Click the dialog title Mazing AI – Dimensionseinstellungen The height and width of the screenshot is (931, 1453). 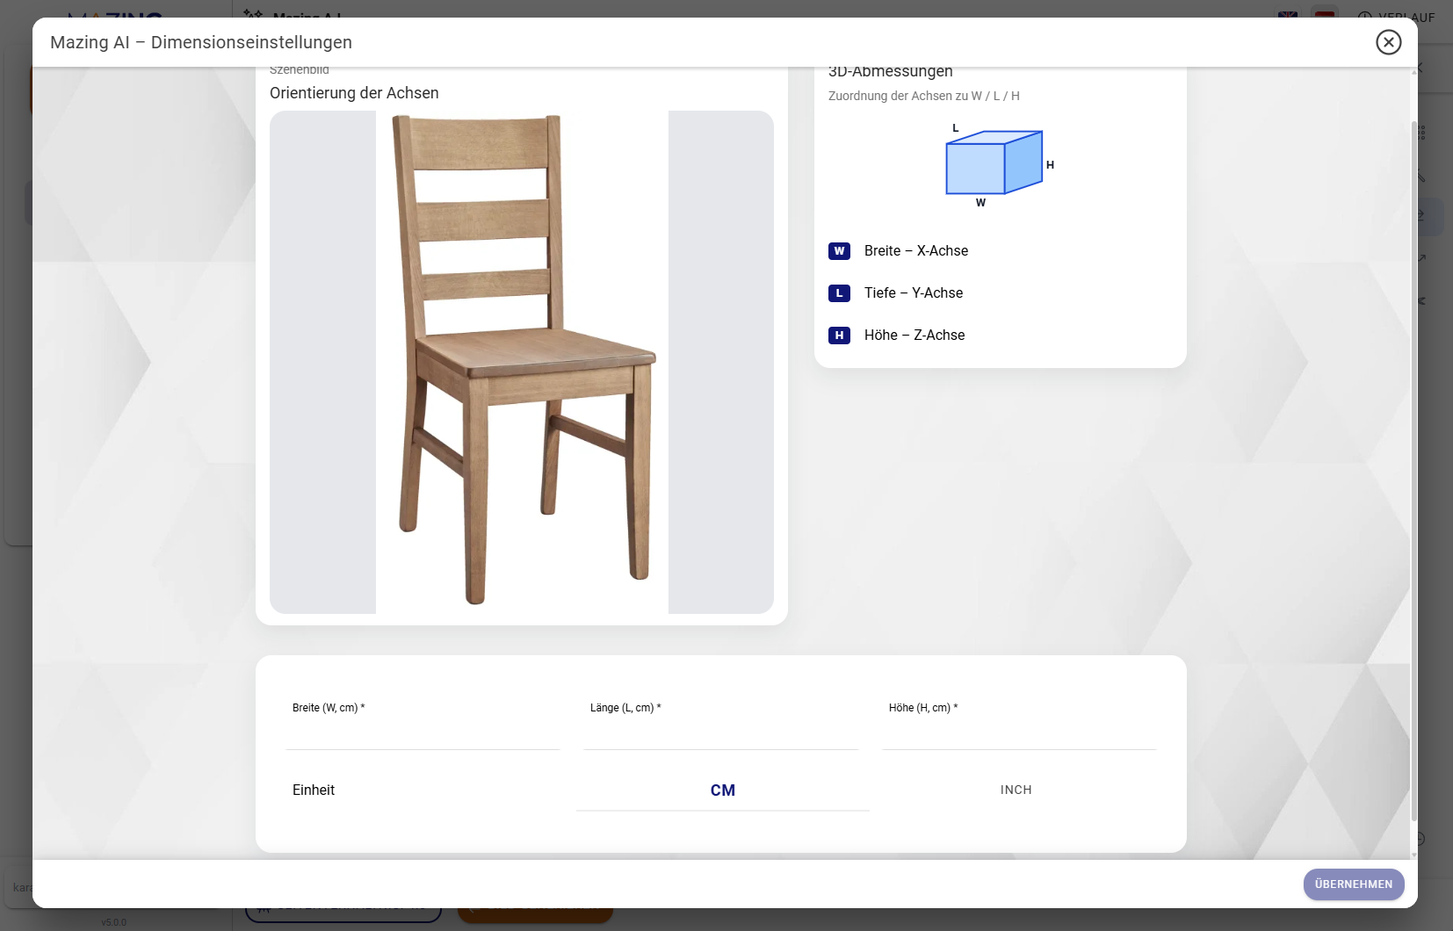pos(201,42)
